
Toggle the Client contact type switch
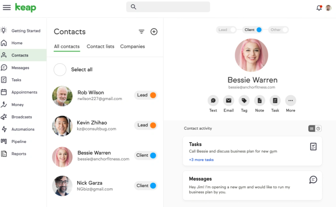pos(253,30)
